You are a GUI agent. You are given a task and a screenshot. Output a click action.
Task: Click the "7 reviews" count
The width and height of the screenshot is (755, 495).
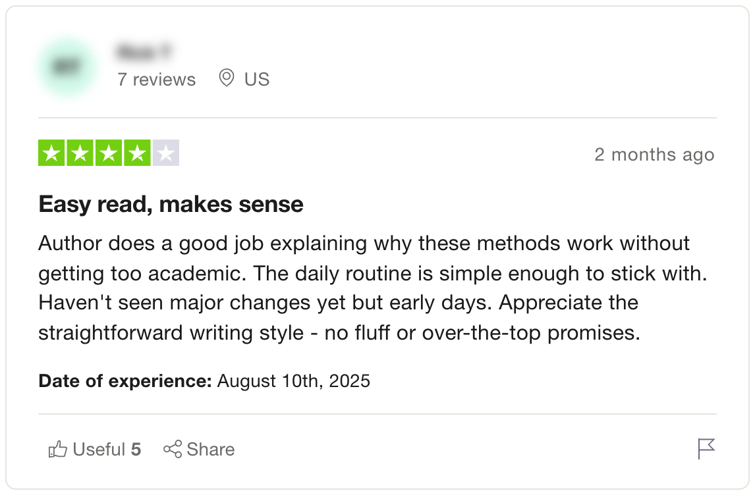(157, 80)
